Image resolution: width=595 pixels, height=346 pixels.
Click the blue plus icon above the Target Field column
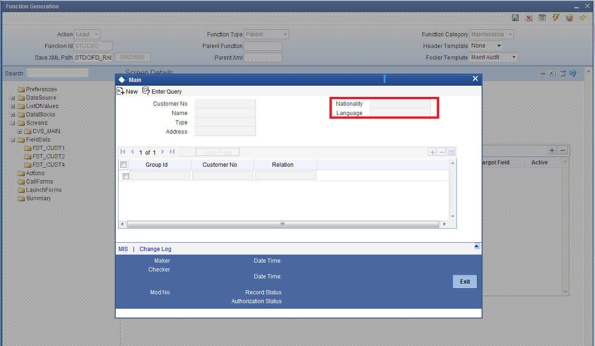(x=552, y=150)
